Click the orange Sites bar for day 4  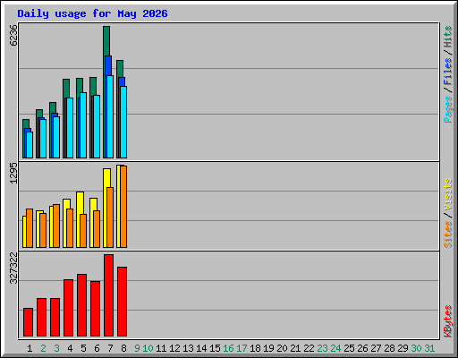70,228
